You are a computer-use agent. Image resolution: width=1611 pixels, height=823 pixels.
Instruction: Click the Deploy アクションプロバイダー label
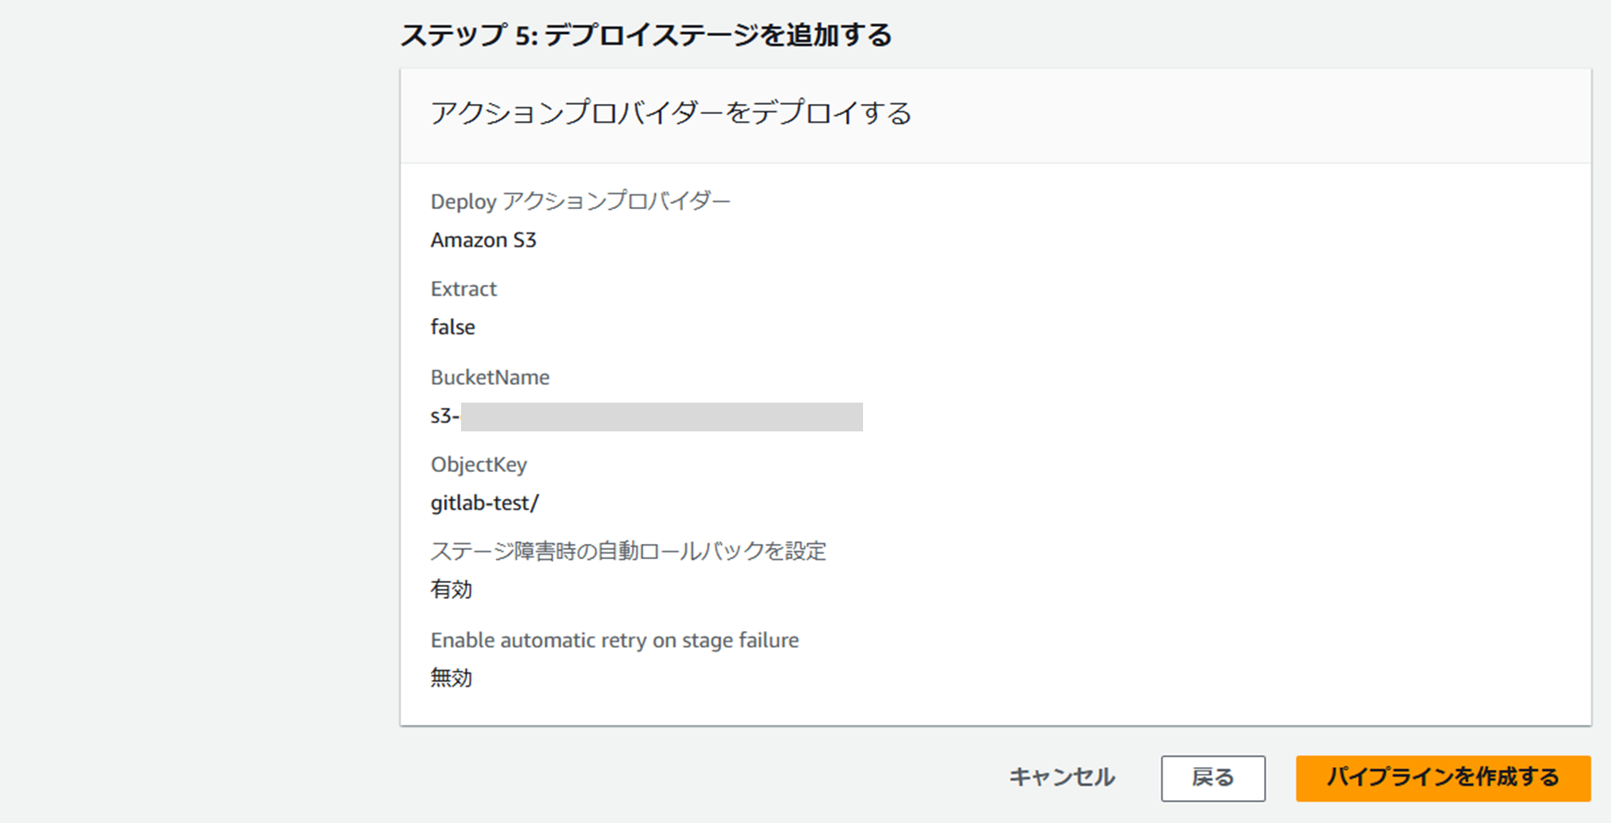click(581, 200)
